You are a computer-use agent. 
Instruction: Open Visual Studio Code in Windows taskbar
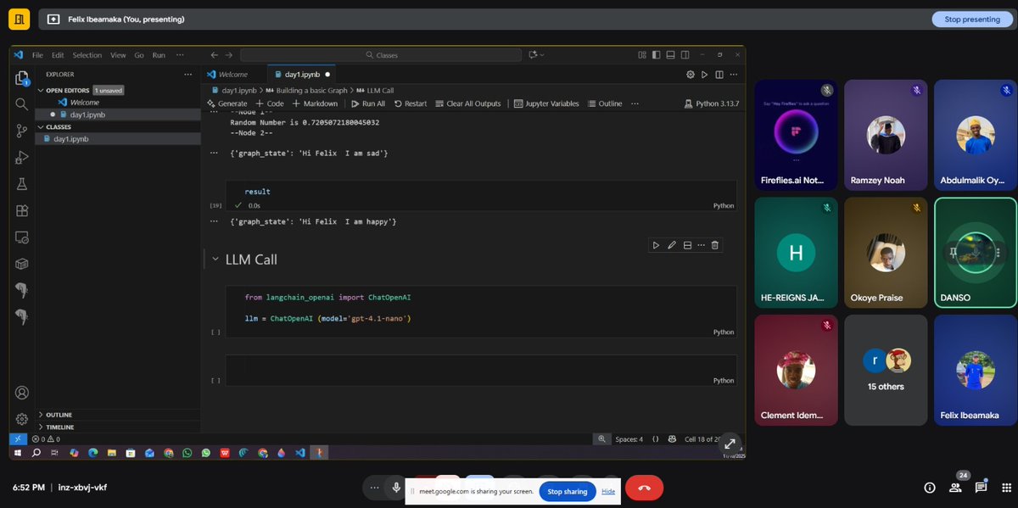coord(299,453)
